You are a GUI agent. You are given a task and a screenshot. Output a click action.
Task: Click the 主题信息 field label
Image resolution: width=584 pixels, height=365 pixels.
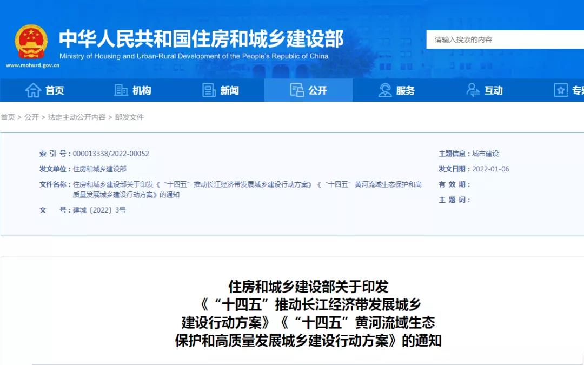(x=454, y=154)
